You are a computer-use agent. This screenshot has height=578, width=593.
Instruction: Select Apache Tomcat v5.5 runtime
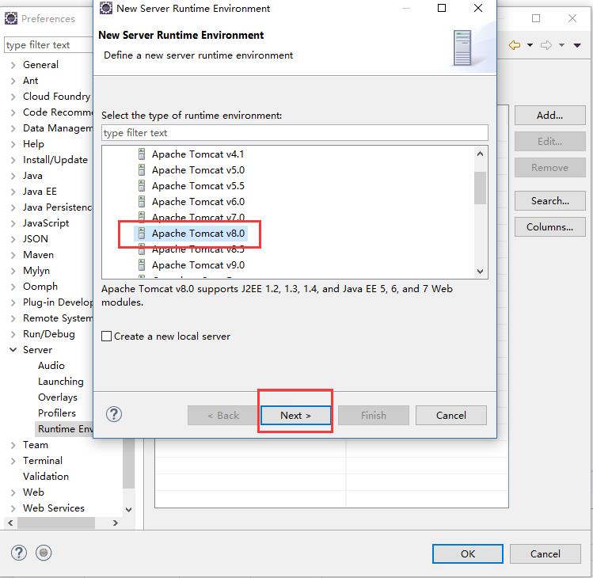point(198,186)
